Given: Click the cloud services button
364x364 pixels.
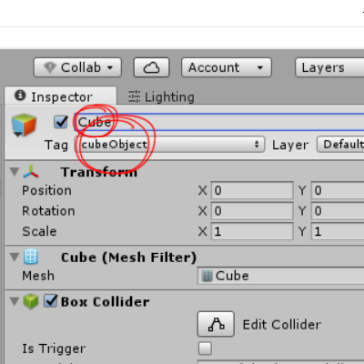Looking at the screenshot, I should (151, 67).
